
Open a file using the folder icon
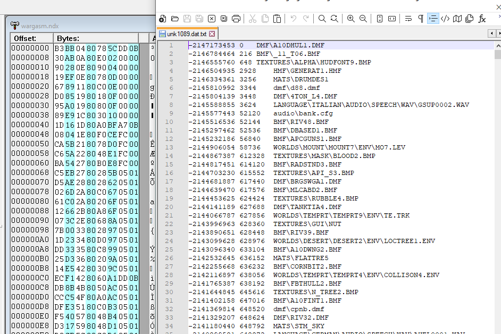point(174,19)
